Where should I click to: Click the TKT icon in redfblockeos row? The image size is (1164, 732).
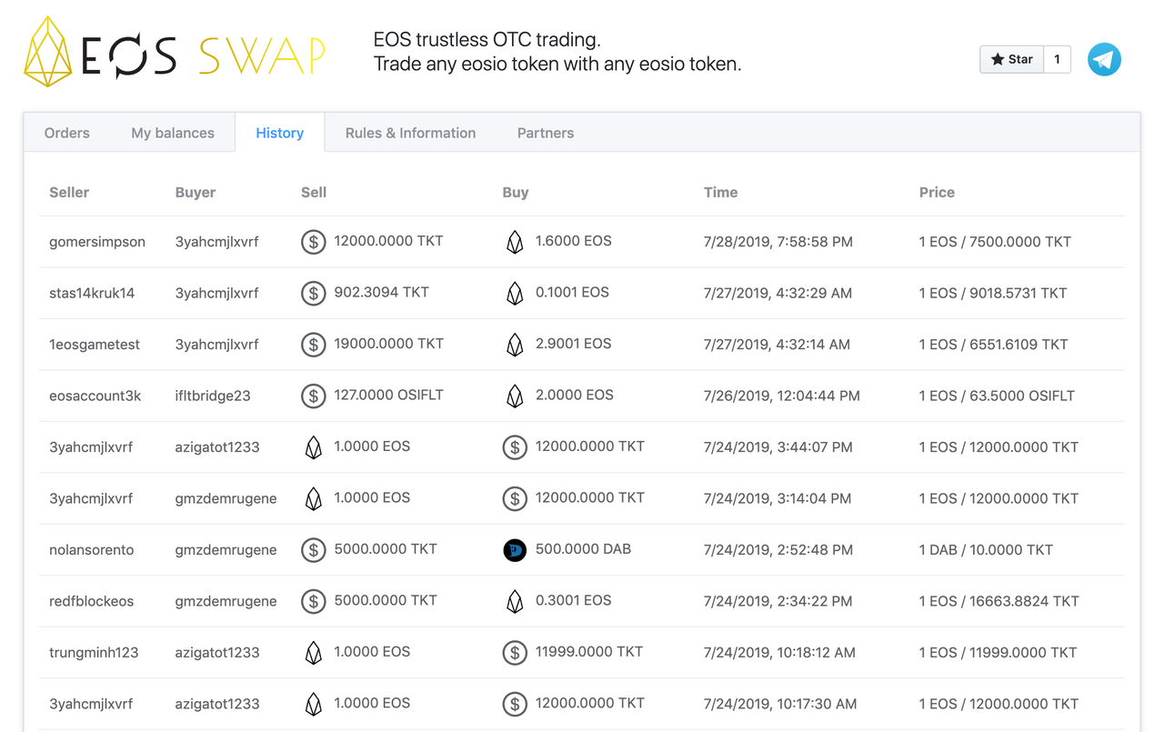314,601
